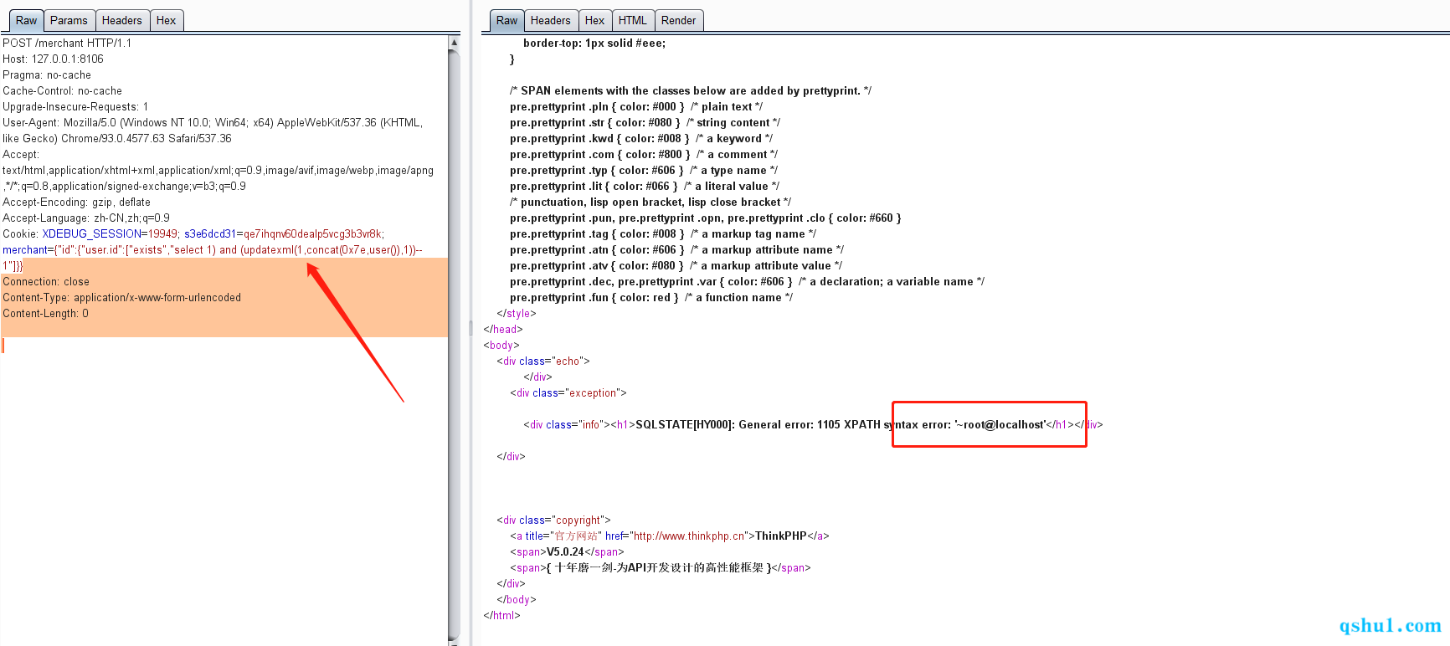Click the User-Agent header line
This screenshot has width=1450, height=646.
pyautogui.click(x=212, y=130)
